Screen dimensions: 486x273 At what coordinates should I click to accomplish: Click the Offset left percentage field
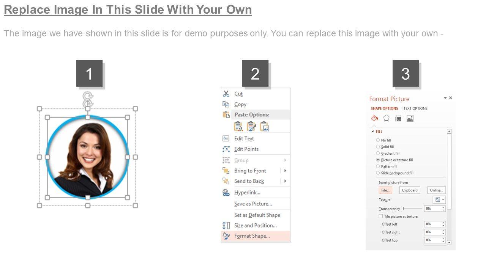(x=432, y=224)
